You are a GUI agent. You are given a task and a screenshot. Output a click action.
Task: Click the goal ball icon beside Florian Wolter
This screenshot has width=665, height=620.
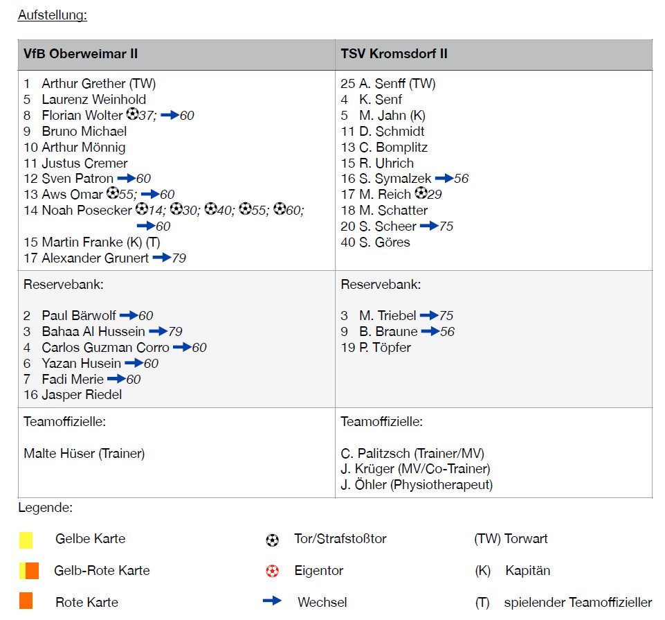click(x=132, y=115)
